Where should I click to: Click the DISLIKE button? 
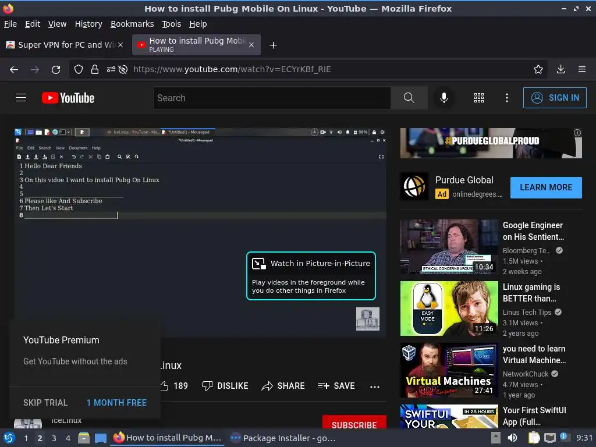225,386
